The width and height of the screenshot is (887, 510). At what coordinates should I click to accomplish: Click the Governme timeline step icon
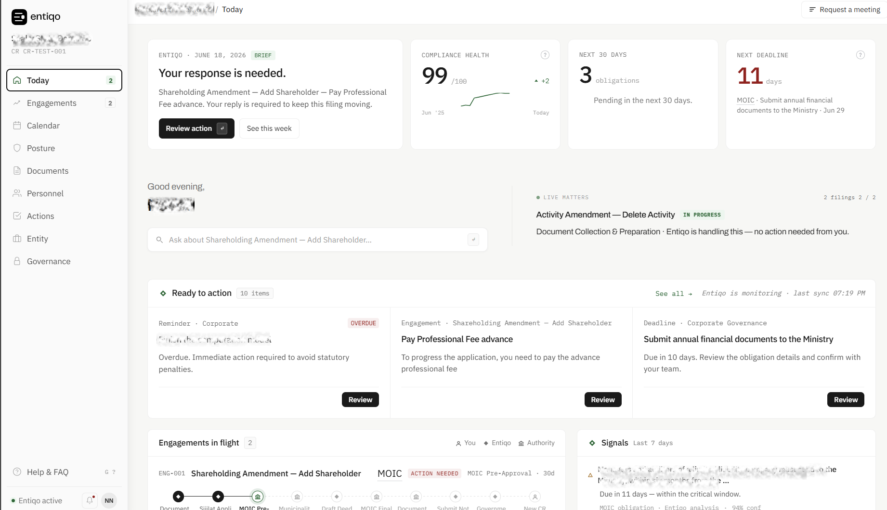pyautogui.click(x=495, y=496)
